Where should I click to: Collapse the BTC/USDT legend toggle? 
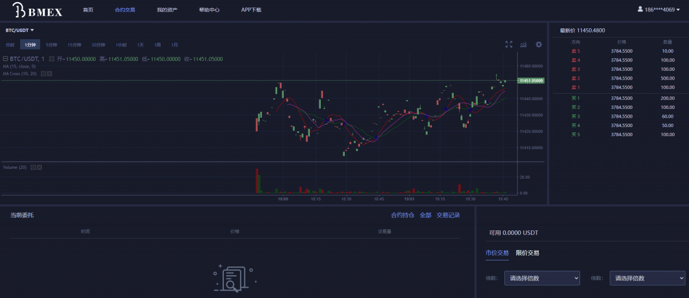point(5,59)
